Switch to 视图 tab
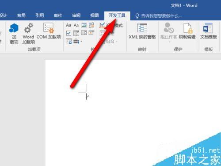This screenshot has height=166, width=221. click(95, 15)
